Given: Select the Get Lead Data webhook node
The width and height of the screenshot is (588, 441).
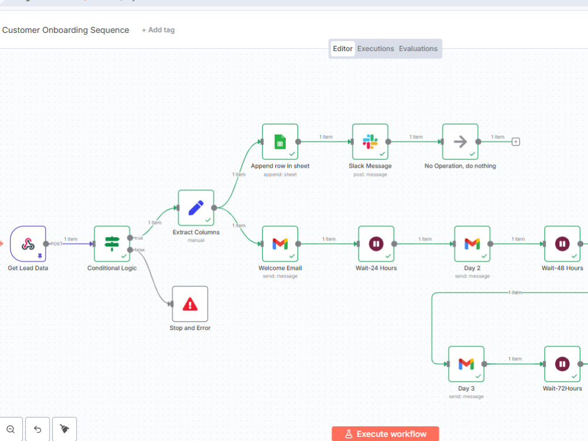Looking at the screenshot, I should tap(28, 244).
